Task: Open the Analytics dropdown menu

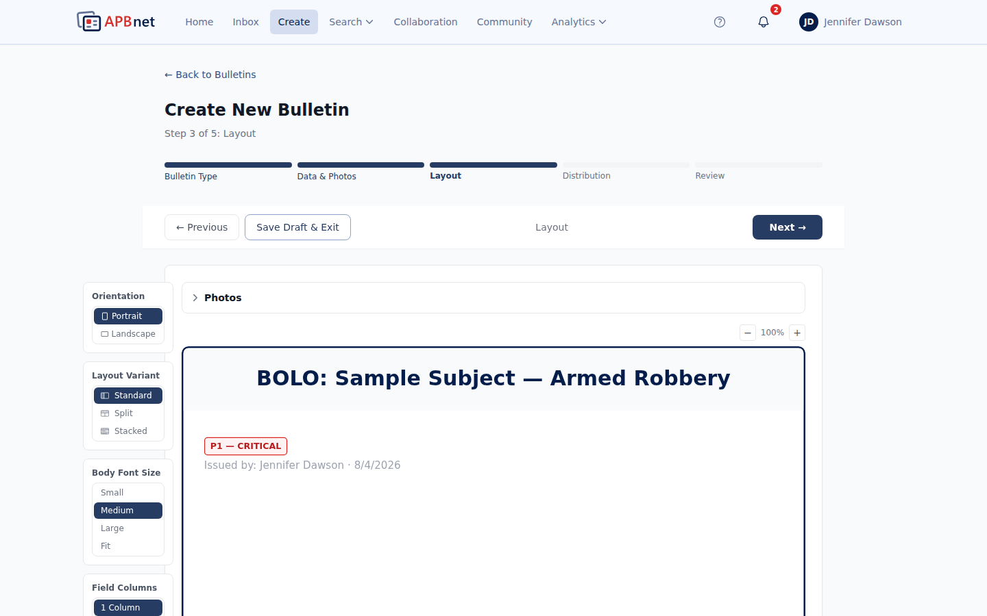Action: pos(578,22)
